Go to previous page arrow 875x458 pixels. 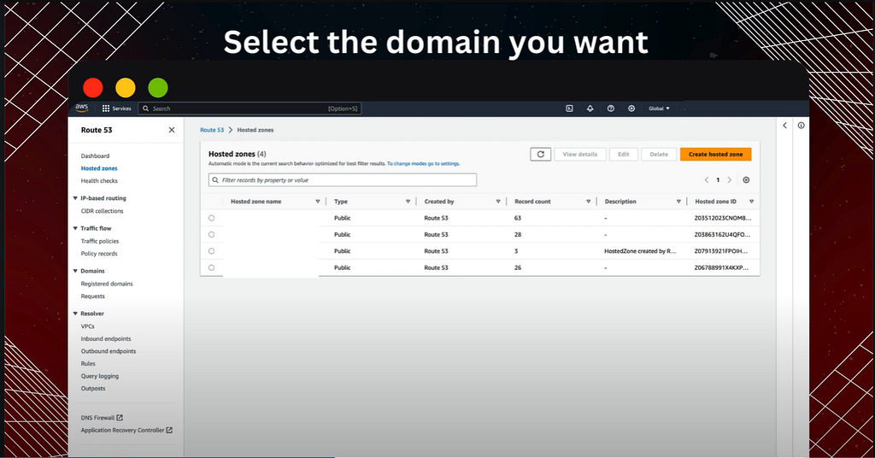(x=707, y=179)
